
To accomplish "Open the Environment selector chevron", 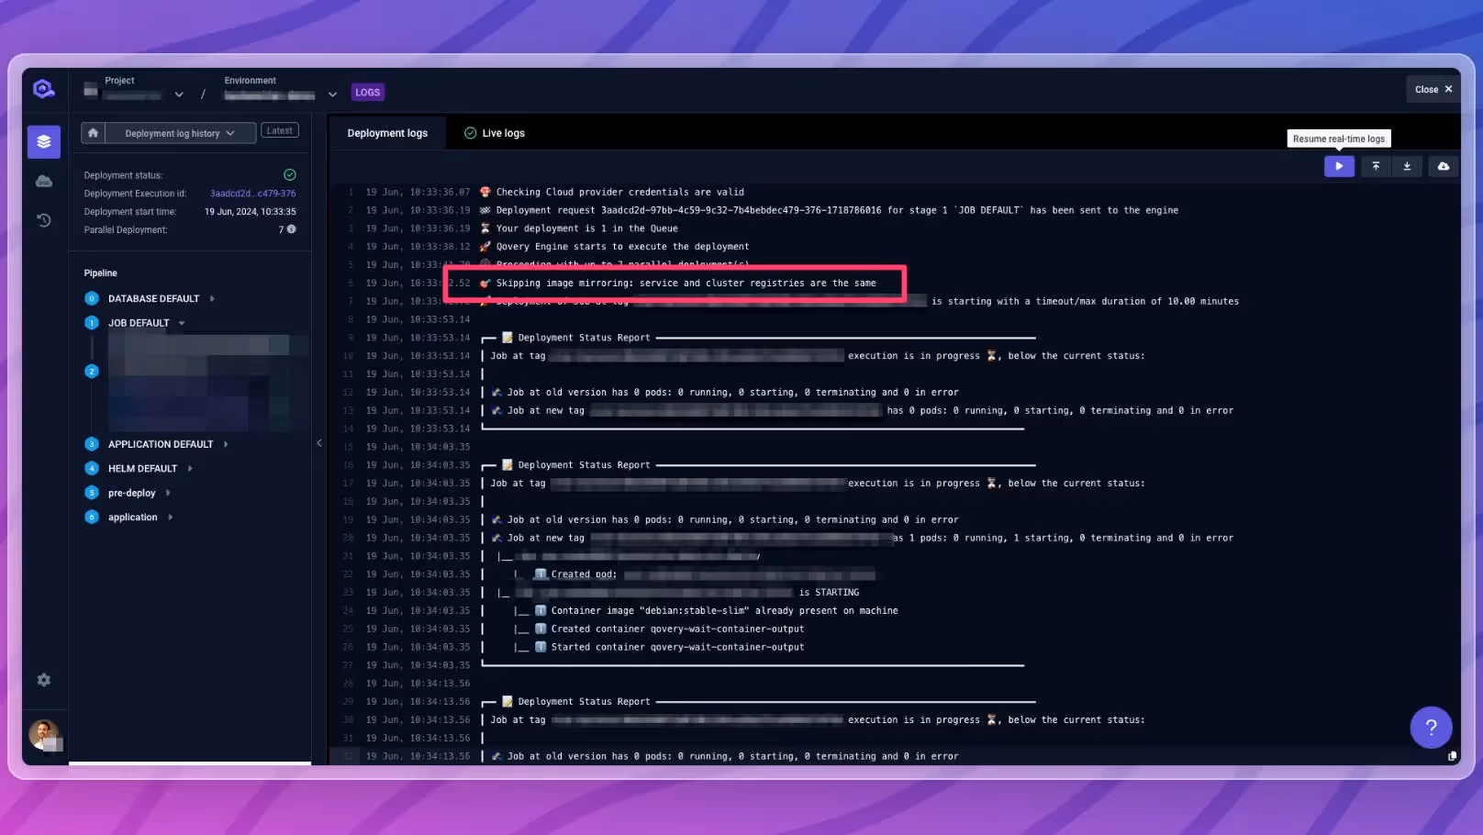I will tap(332, 95).
